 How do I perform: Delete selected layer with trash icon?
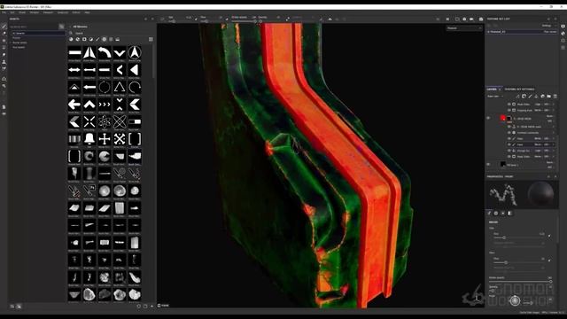(x=555, y=97)
